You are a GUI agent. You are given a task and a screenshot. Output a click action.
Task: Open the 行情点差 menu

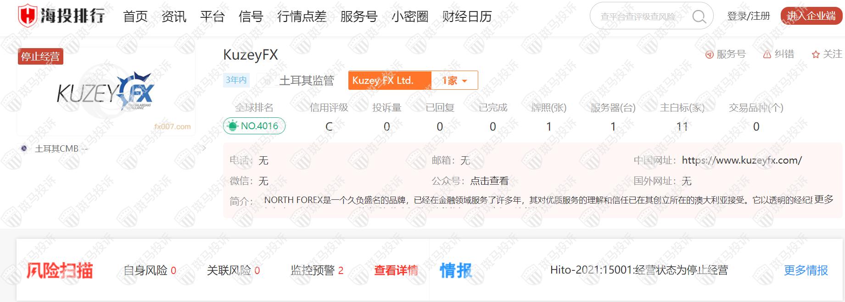[302, 16]
